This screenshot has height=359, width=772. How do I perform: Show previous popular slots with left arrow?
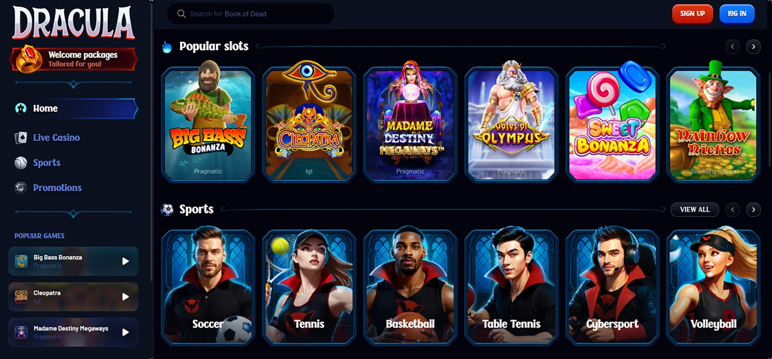tap(732, 46)
